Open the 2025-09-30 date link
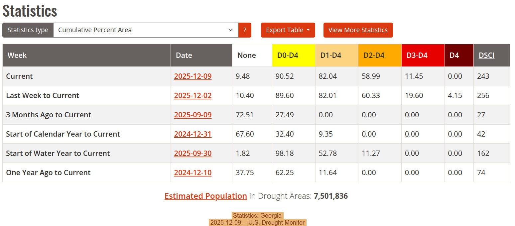515x226 pixels. [193, 153]
